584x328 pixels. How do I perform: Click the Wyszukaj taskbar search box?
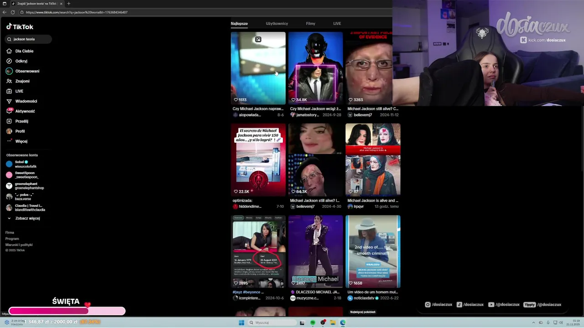coord(272,323)
